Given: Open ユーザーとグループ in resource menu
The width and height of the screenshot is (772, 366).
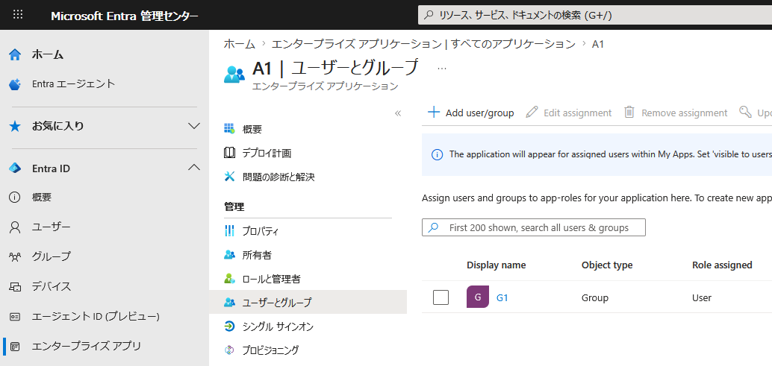Looking at the screenshot, I should coord(308,302).
